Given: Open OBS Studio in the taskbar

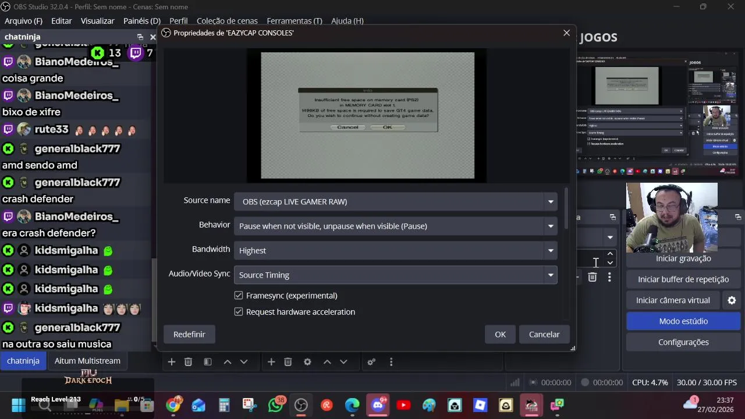Looking at the screenshot, I should [301, 405].
